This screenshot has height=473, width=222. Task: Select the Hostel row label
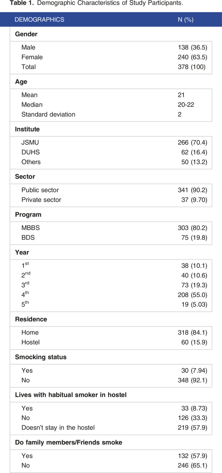coord(30,342)
